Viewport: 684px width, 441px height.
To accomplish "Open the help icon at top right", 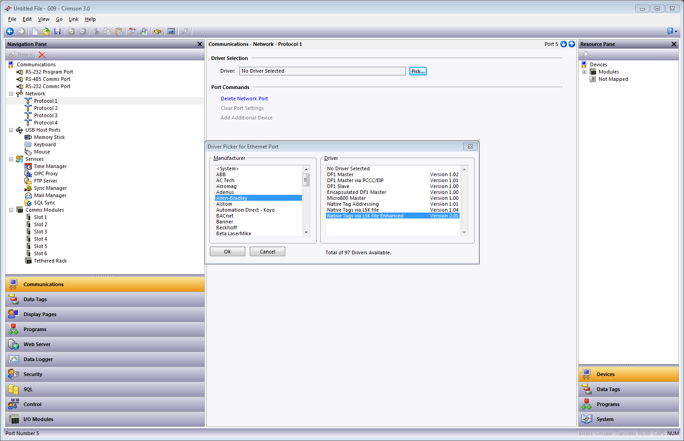I will [x=670, y=31].
